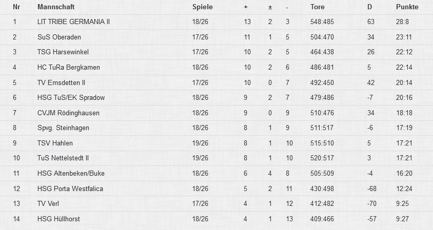The image size is (433, 230).
Task: Select Spvg. Steinhagen team entry
Action: click(63, 128)
